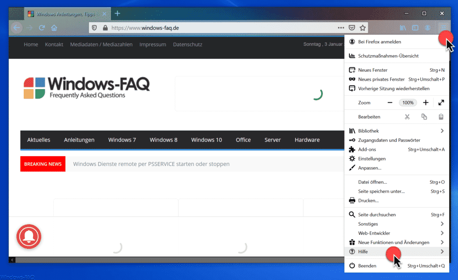
Task: Open the page actions three-dots menu
Action: pos(341,28)
